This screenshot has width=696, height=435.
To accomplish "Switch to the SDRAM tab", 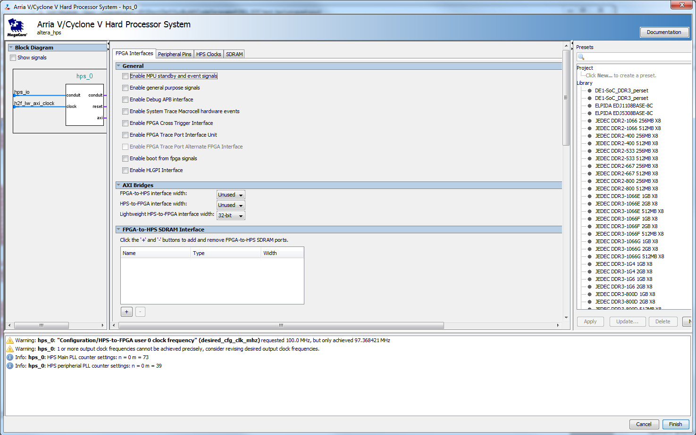I will (235, 54).
